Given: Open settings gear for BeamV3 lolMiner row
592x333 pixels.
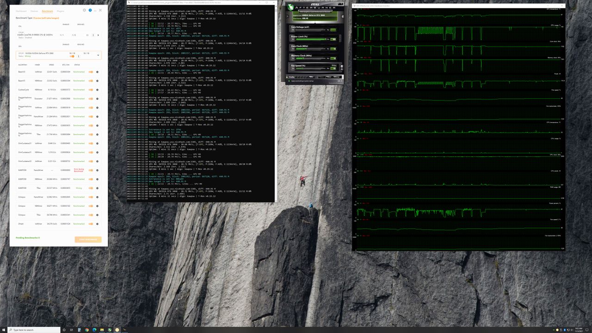Looking at the screenshot, I should [97, 72].
